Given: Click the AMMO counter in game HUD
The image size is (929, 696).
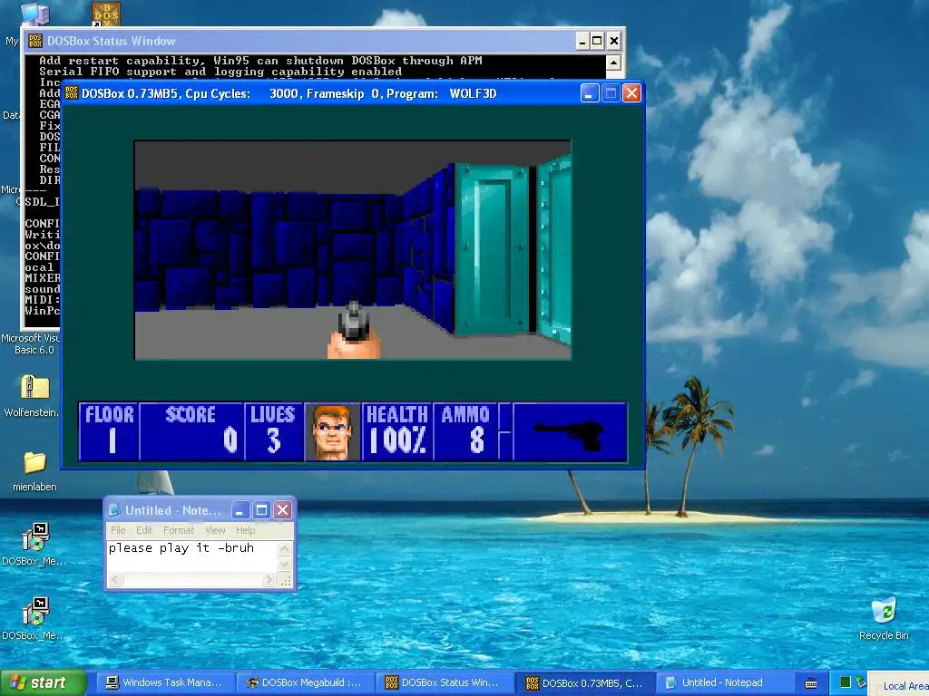Looking at the screenshot, I should coord(465,430).
